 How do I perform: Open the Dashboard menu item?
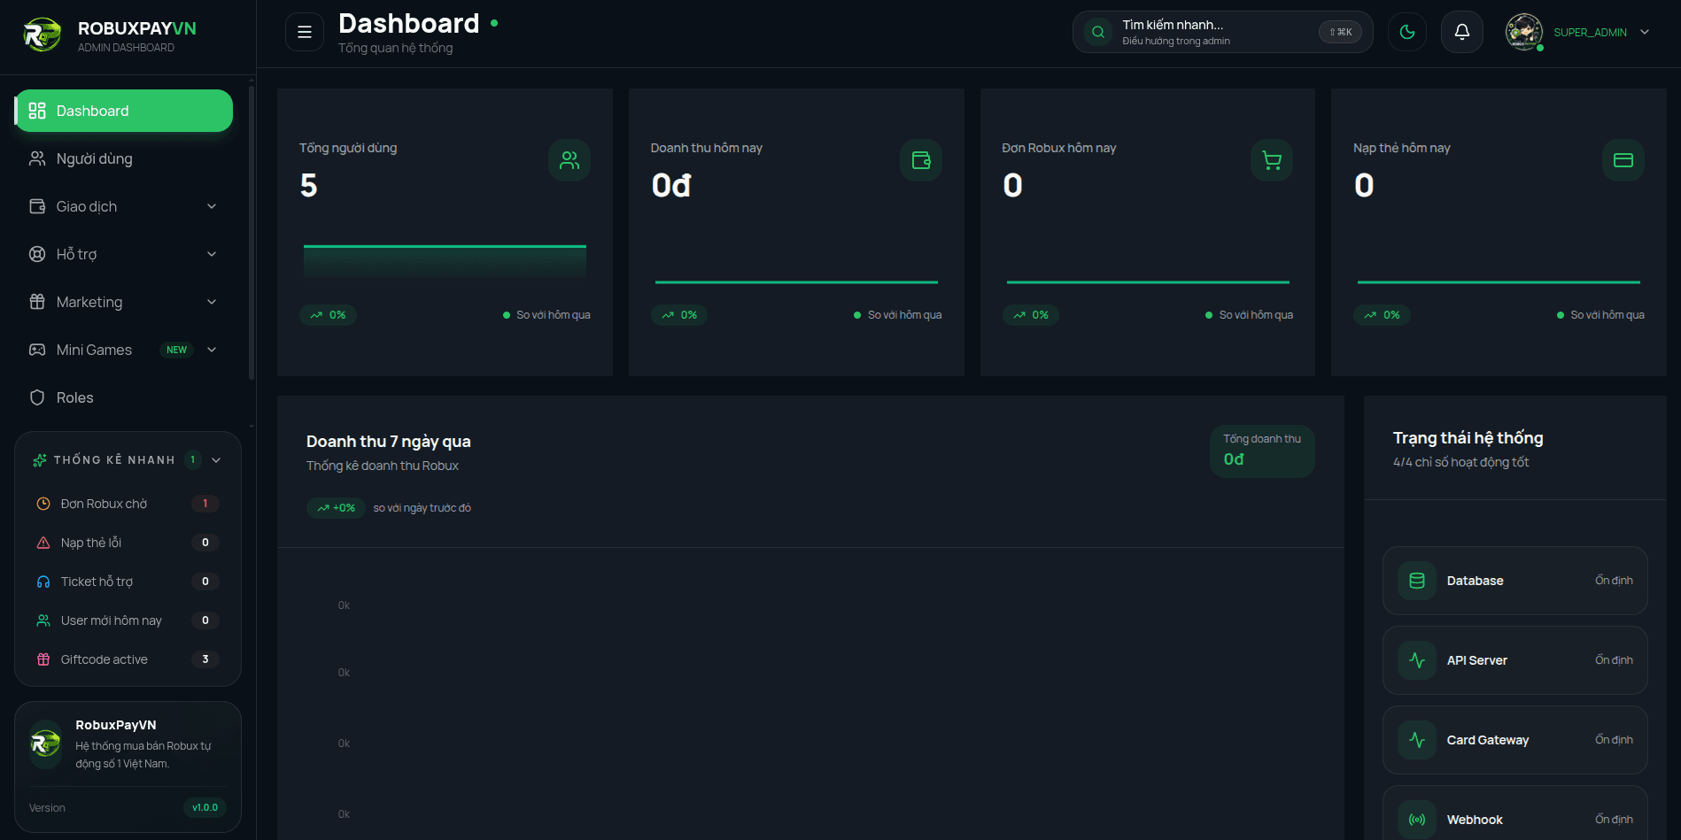click(x=125, y=111)
